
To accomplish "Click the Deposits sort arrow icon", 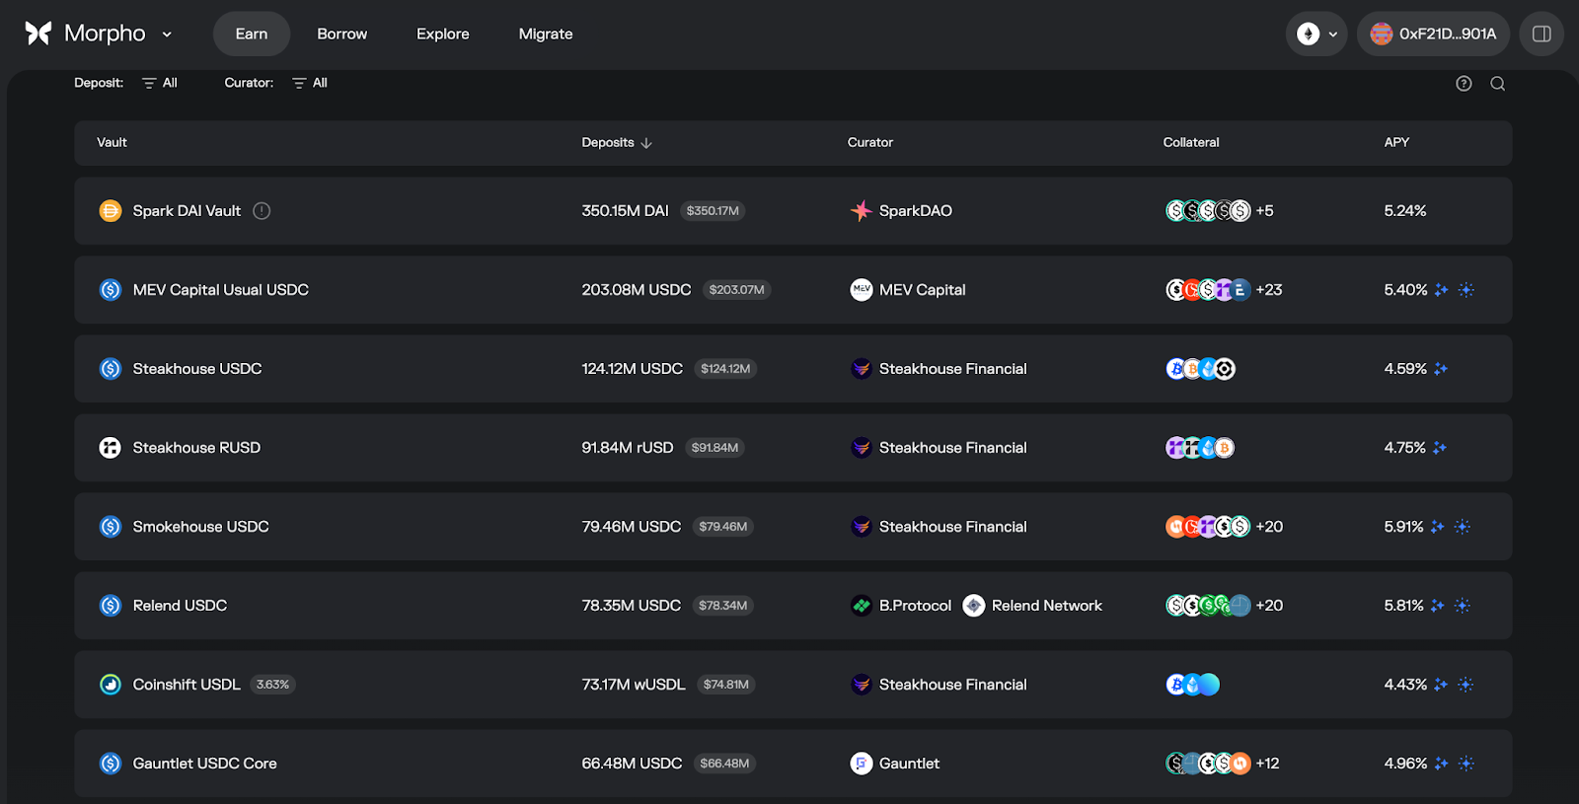I will [x=646, y=143].
